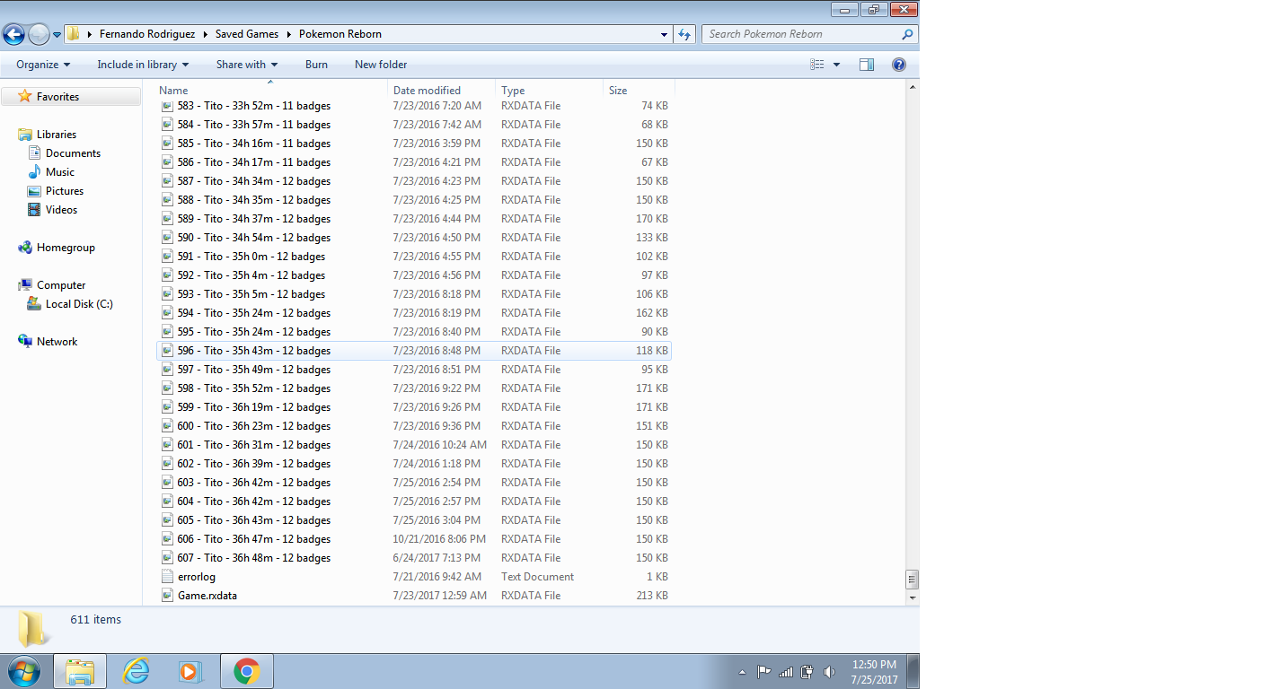Click in the Search Pokemon Reborn field
Screen dimensions: 1279x689
pos(802,34)
